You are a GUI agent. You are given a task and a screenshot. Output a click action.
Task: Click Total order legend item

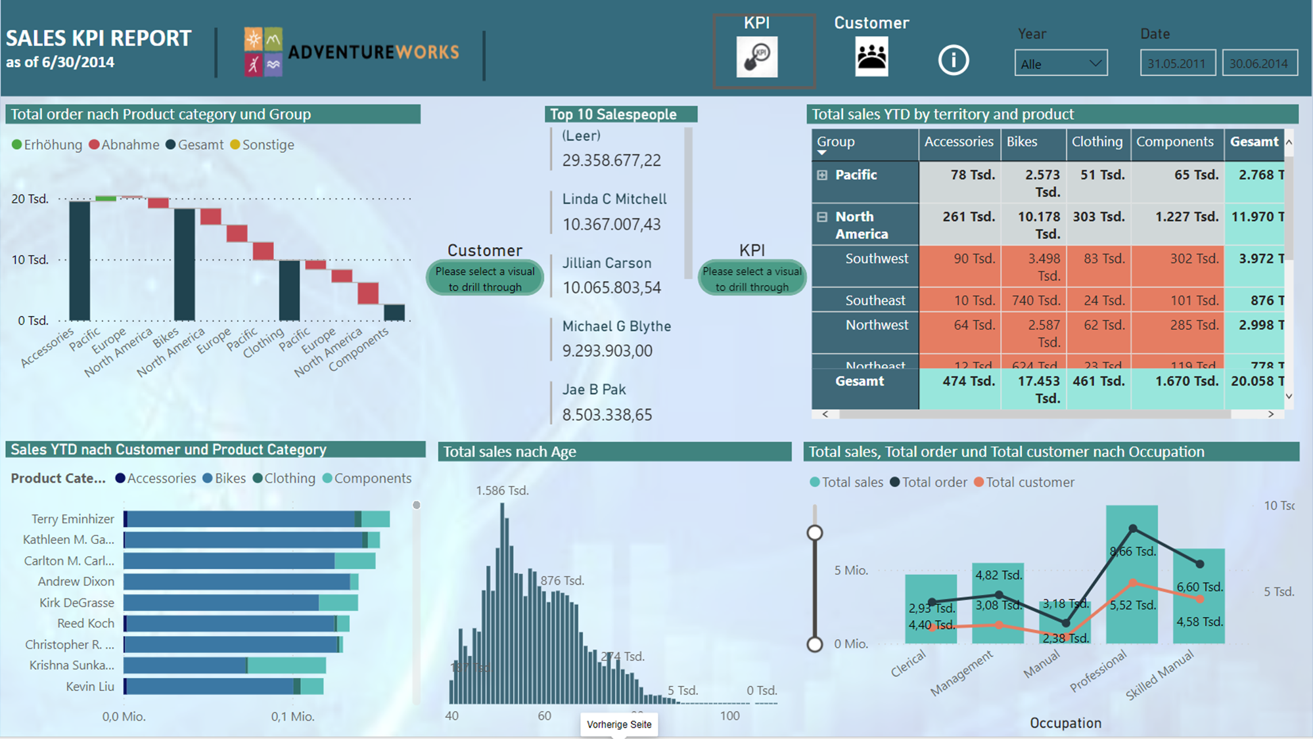928,482
